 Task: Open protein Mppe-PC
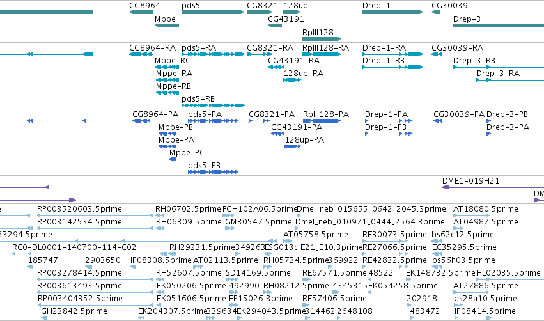coord(187,153)
